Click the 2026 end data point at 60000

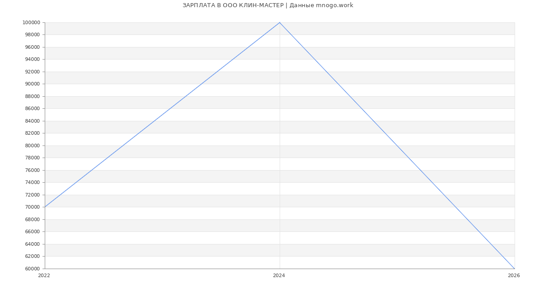click(515, 269)
